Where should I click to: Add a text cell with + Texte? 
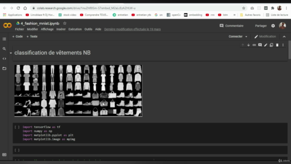click(32, 36)
